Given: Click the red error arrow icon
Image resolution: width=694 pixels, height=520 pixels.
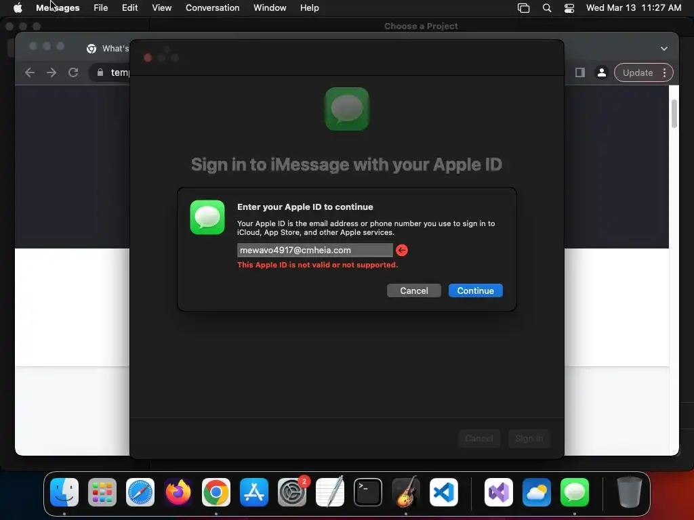Looking at the screenshot, I should tap(402, 251).
